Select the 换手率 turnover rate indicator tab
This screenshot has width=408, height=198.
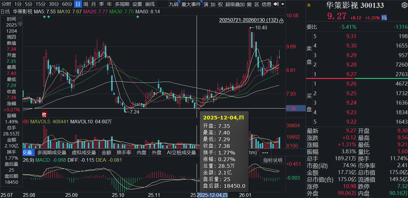tap(124, 153)
